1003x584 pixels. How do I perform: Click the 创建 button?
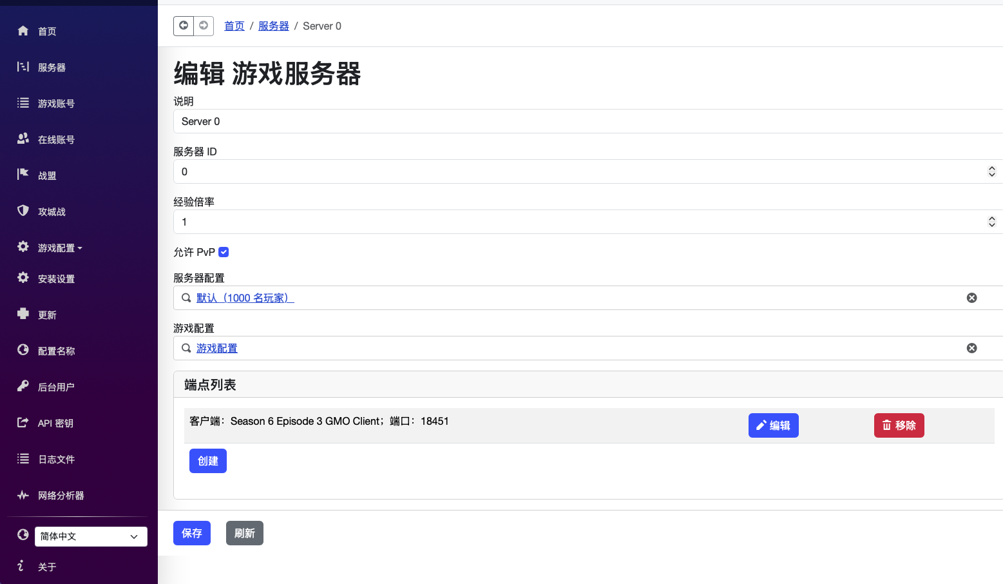[x=208, y=461]
